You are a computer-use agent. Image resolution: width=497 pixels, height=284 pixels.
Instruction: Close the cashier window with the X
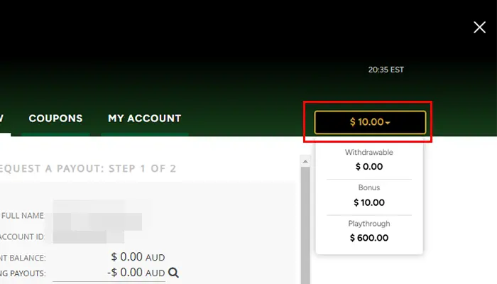pos(479,27)
